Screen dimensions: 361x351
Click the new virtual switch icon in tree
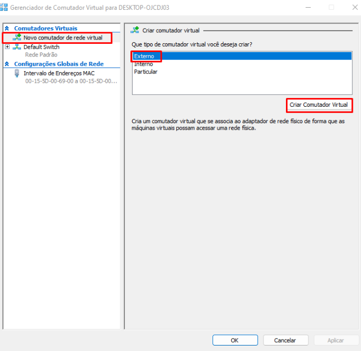[17, 37]
